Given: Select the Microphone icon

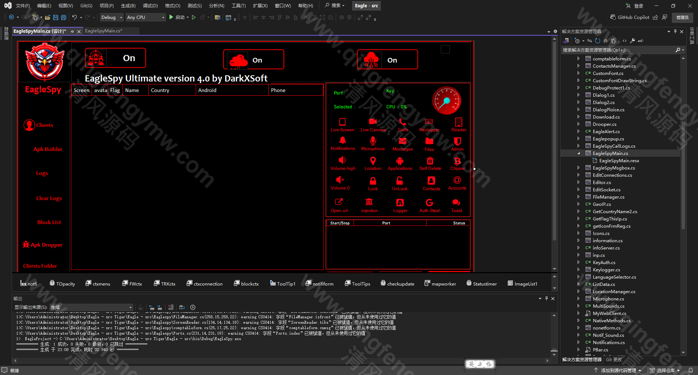Looking at the screenshot, I should (x=373, y=141).
